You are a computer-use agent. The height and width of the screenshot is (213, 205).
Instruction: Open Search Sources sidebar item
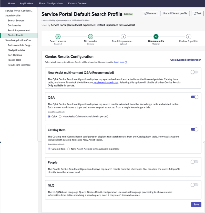16,21
